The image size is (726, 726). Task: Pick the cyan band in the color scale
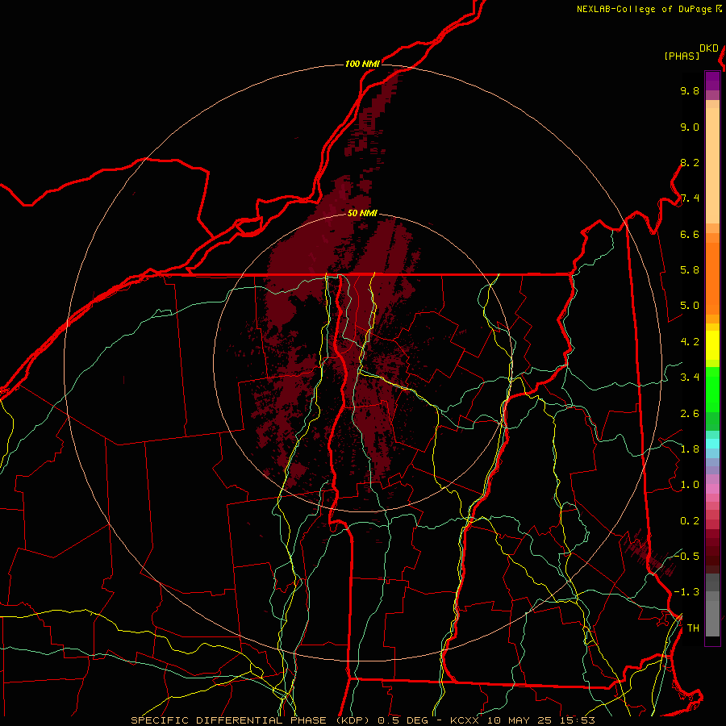pos(712,444)
